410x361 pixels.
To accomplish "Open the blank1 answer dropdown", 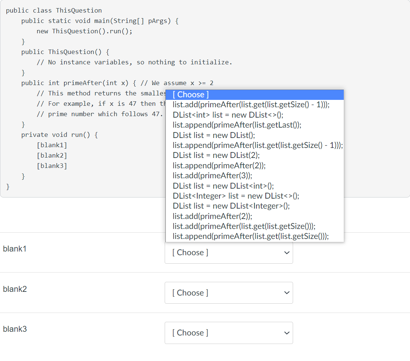I will click(229, 252).
